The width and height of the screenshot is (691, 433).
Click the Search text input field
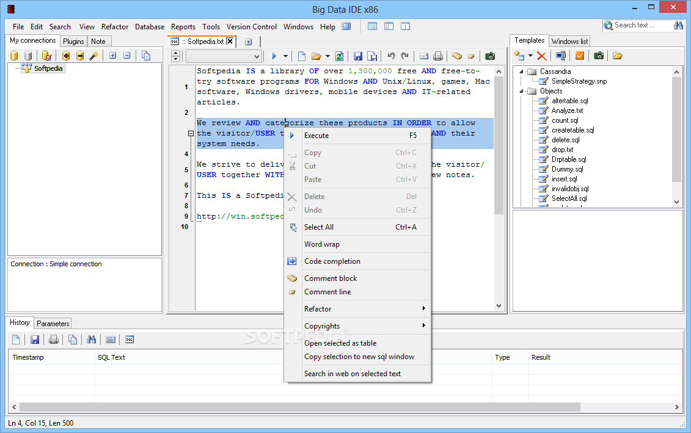tap(643, 26)
